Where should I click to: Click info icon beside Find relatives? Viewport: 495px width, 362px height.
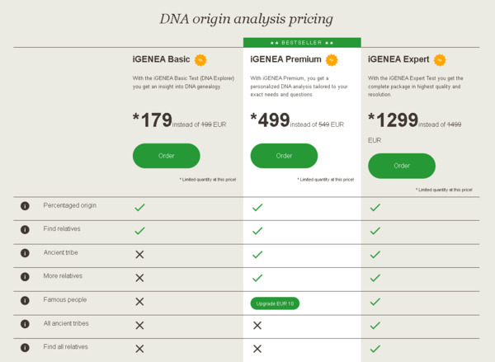tap(25, 230)
